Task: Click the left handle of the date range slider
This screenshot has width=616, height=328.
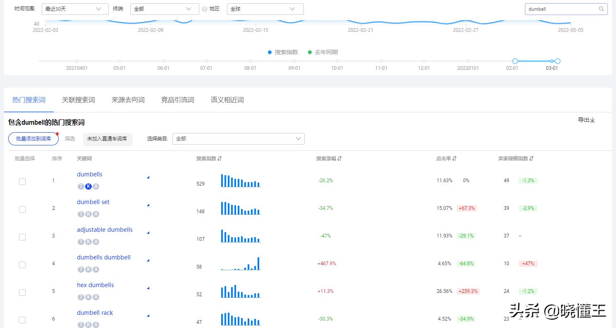Action: click(x=515, y=61)
